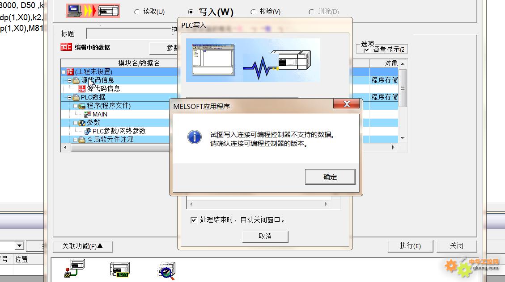Select the 读取(U) radio button
This screenshot has height=282, width=505.
point(137,12)
